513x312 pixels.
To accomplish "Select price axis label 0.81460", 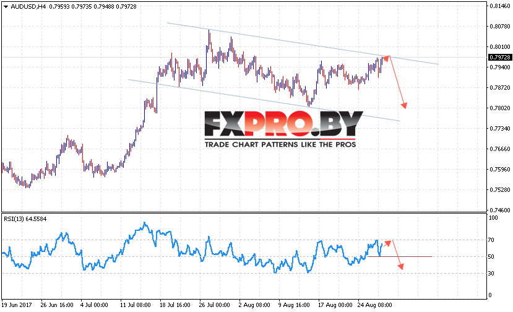I will pos(499,6).
